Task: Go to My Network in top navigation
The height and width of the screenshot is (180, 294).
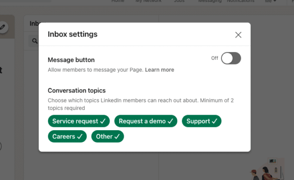Action: pos(148,1)
